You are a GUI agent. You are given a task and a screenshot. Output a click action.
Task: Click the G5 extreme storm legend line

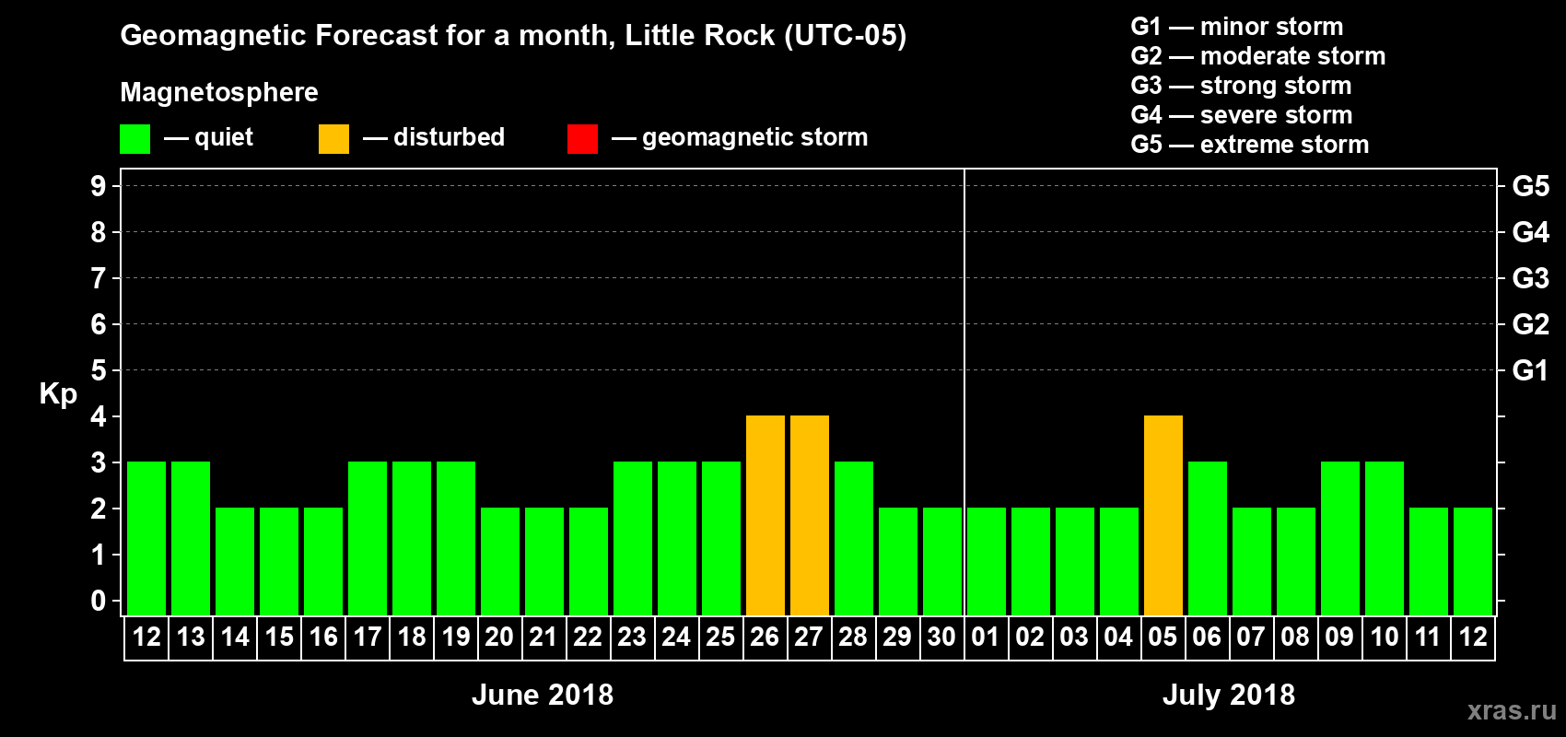click(1250, 145)
